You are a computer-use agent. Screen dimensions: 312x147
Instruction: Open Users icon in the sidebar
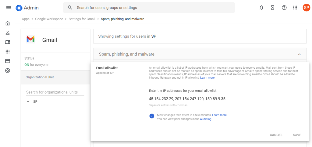8,32
